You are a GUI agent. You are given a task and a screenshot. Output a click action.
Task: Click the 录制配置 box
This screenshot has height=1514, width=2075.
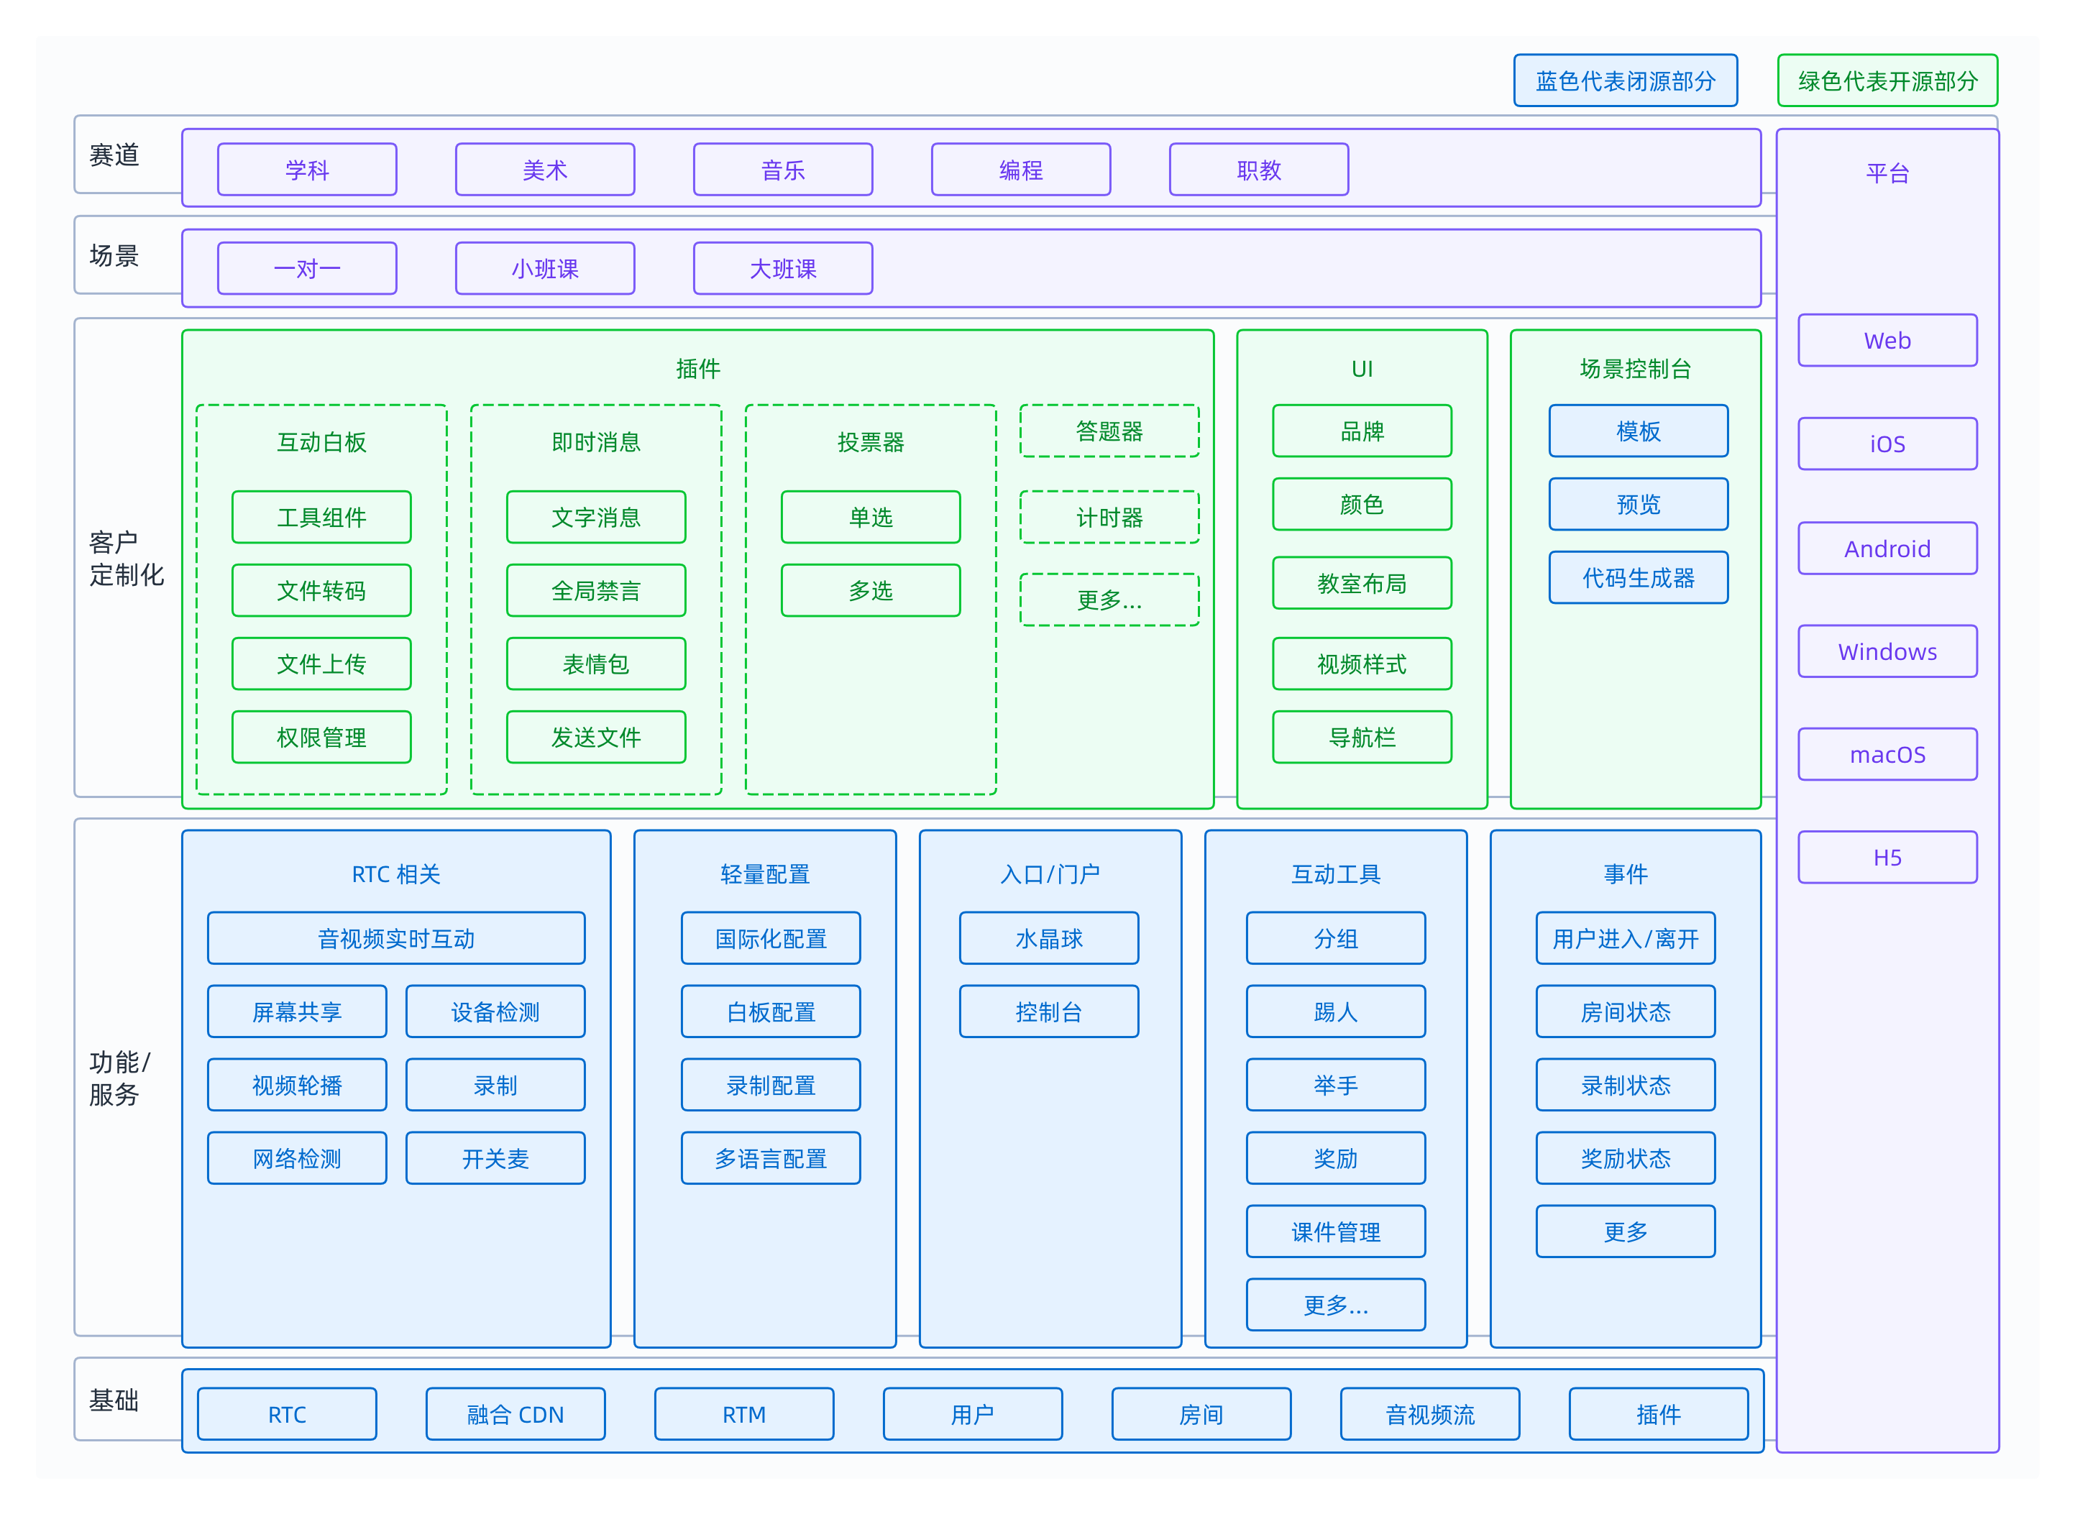[771, 1085]
